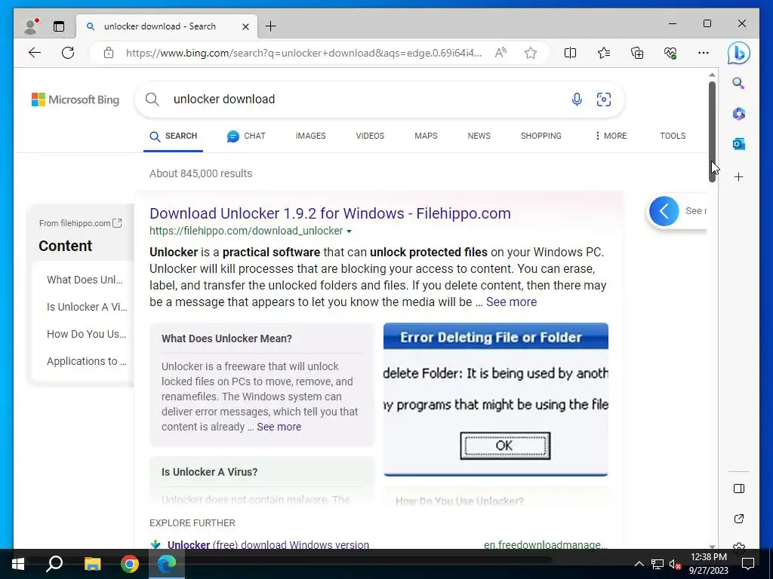This screenshot has height=579, width=773.
Task: Click See more after result description
Action: tap(511, 302)
